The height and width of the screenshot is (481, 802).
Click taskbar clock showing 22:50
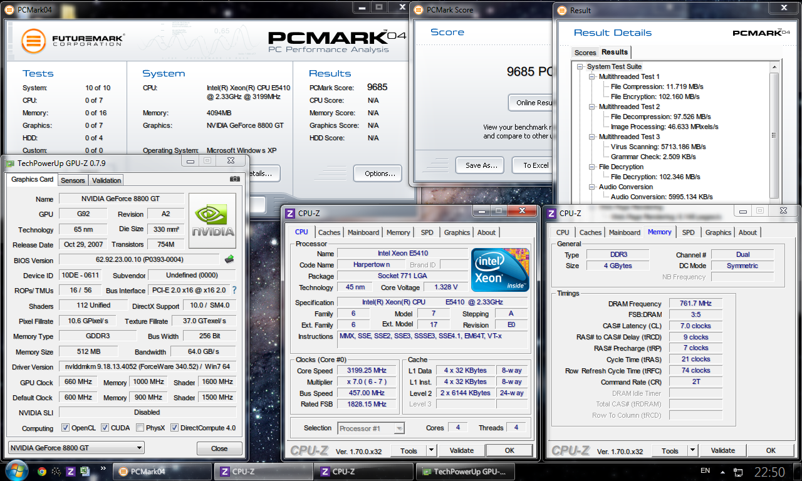[769, 472]
